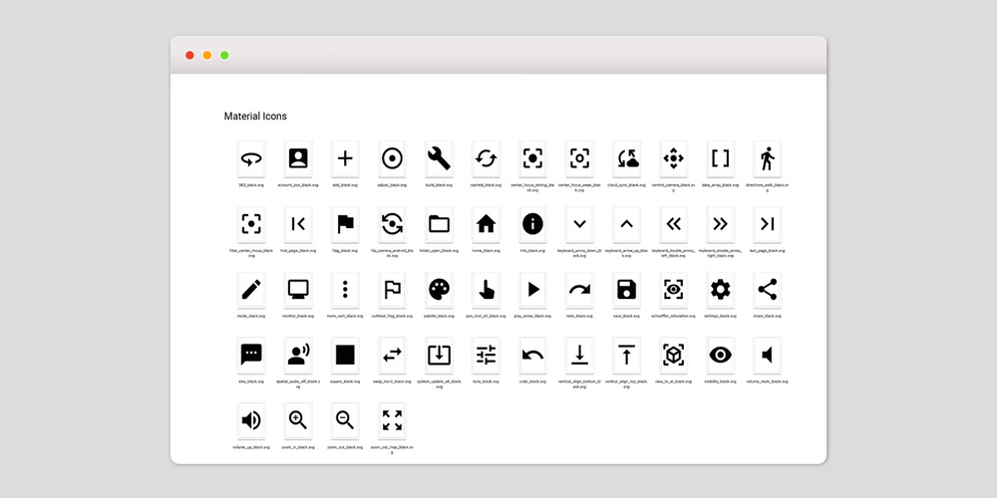Select the keyboard double arrow left icon

pyautogui.click(x=673, y=224)
